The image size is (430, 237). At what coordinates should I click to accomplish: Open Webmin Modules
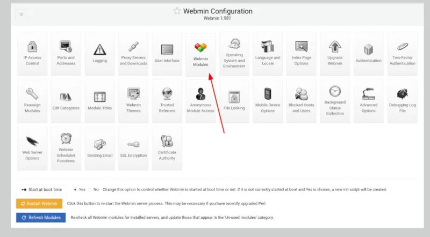200,55
